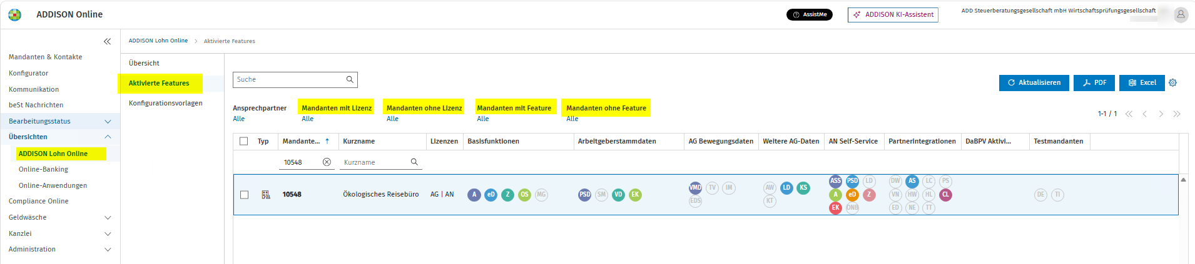Screen dimensions: 1195x264
Task: Click the OS badge under Basisfunktionen
Action: (x=524, y=195)
